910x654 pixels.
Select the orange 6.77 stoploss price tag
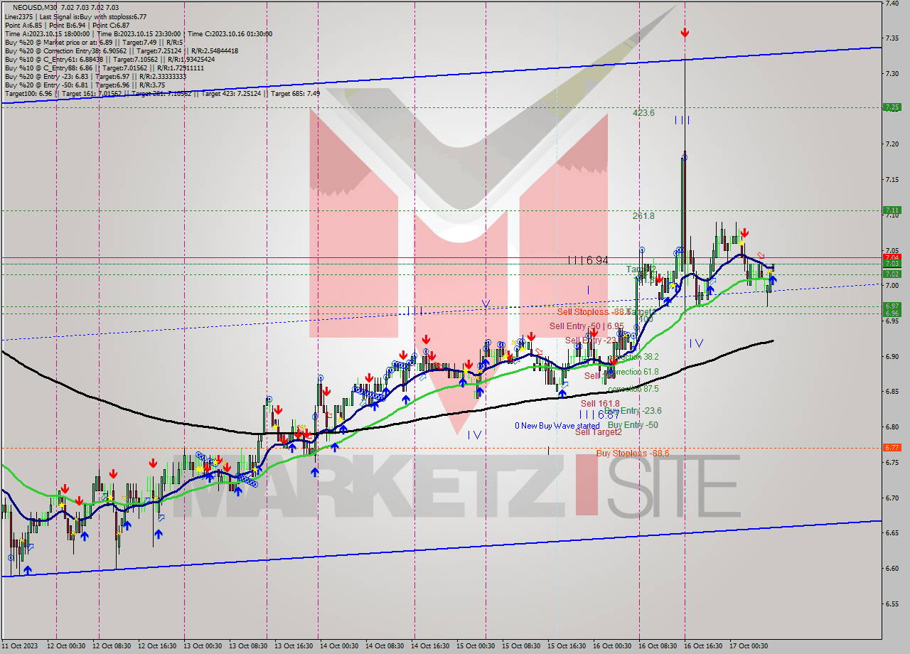pyautogui.click(x=892, y=448)
